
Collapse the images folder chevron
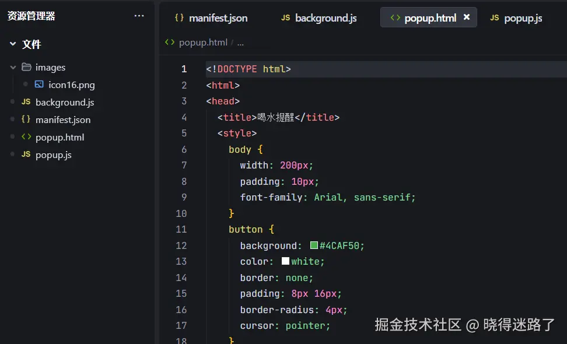pyautogui.click(x=13, y=67)
